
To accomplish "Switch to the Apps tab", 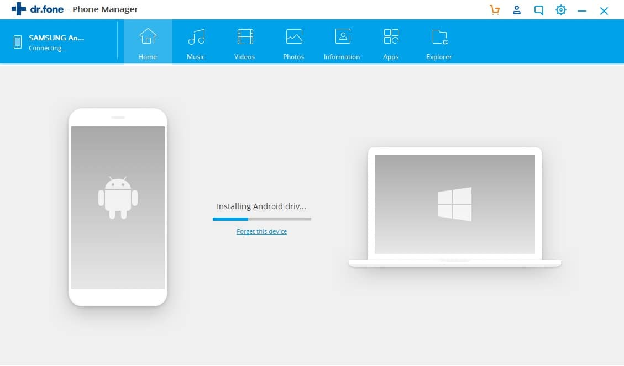I will click(391, 42).
